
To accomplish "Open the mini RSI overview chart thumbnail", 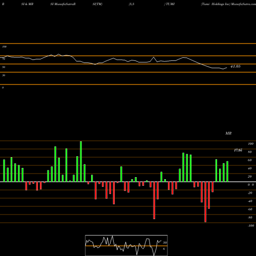I will point(126,245).
